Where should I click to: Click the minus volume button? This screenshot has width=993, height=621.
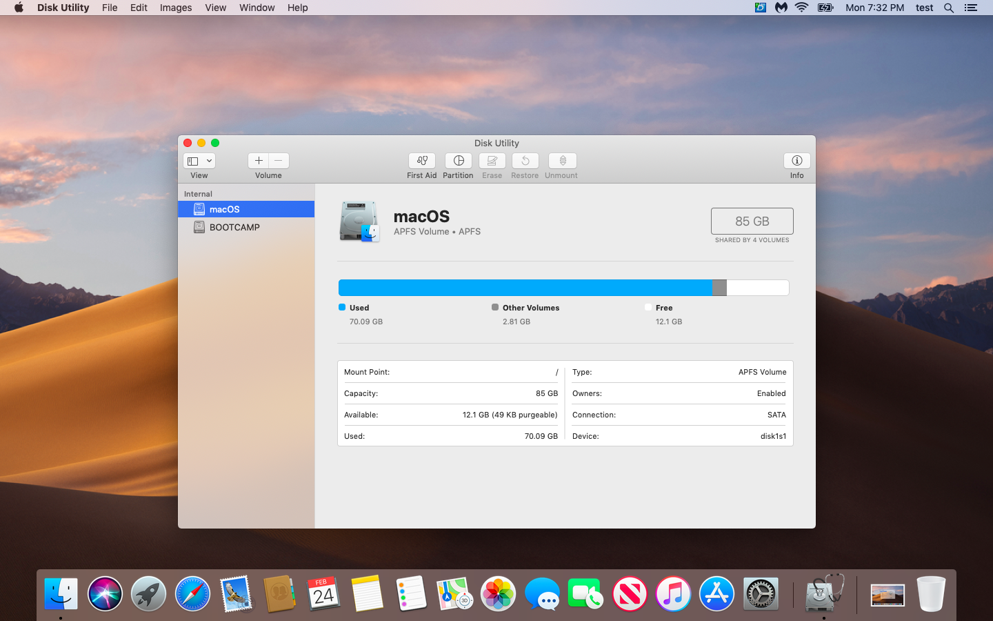(x=279, y=161)
